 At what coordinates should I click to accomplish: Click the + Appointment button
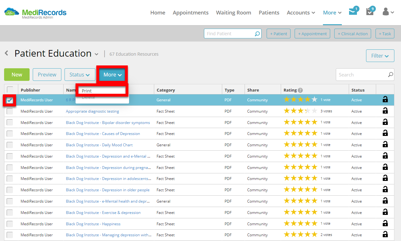(312, 34)
